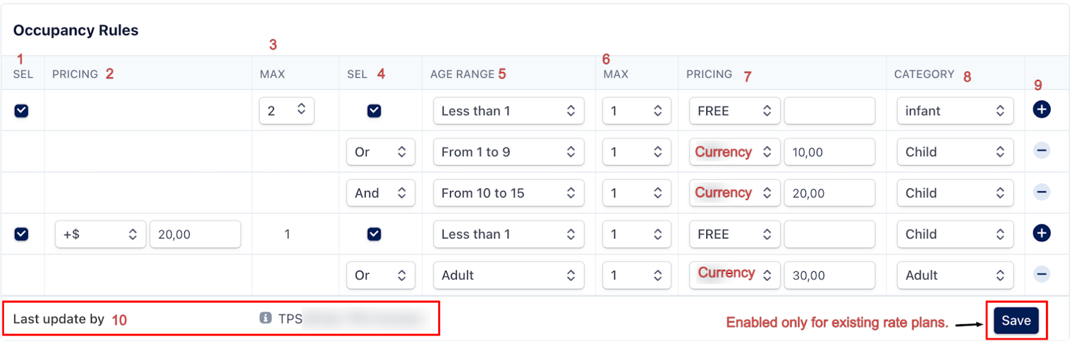Click the plus icon on the +$ row

pyautogui.click(x=1041, y=233)
